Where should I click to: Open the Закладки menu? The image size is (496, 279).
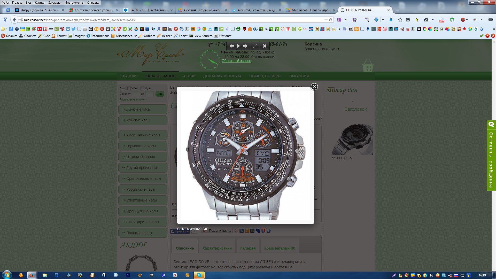tap(55, 3)
